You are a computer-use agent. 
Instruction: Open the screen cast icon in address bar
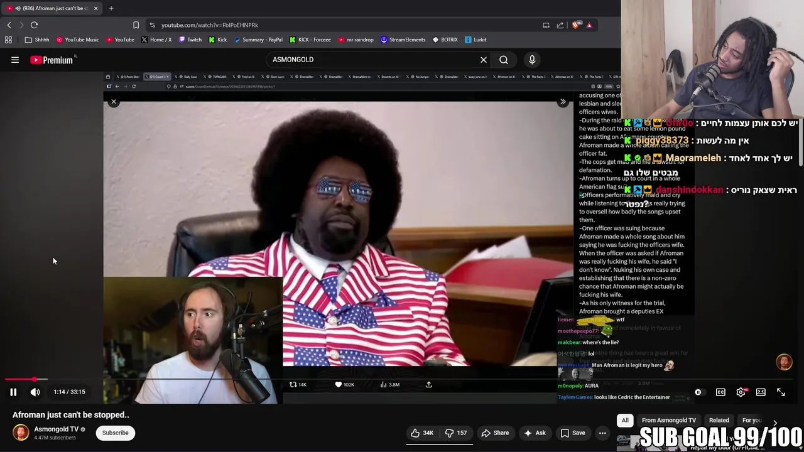tap(546, 25)
